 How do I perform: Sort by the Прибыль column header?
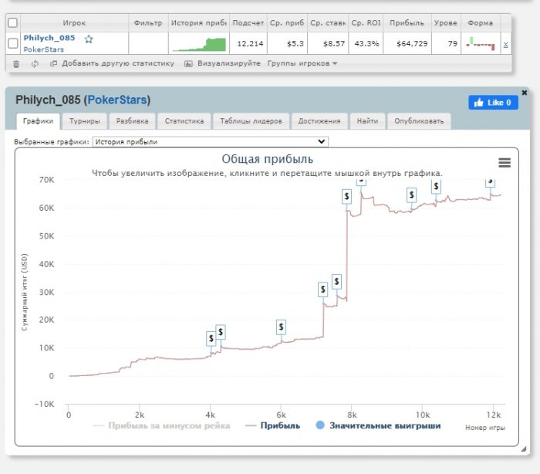pos(407,22)
